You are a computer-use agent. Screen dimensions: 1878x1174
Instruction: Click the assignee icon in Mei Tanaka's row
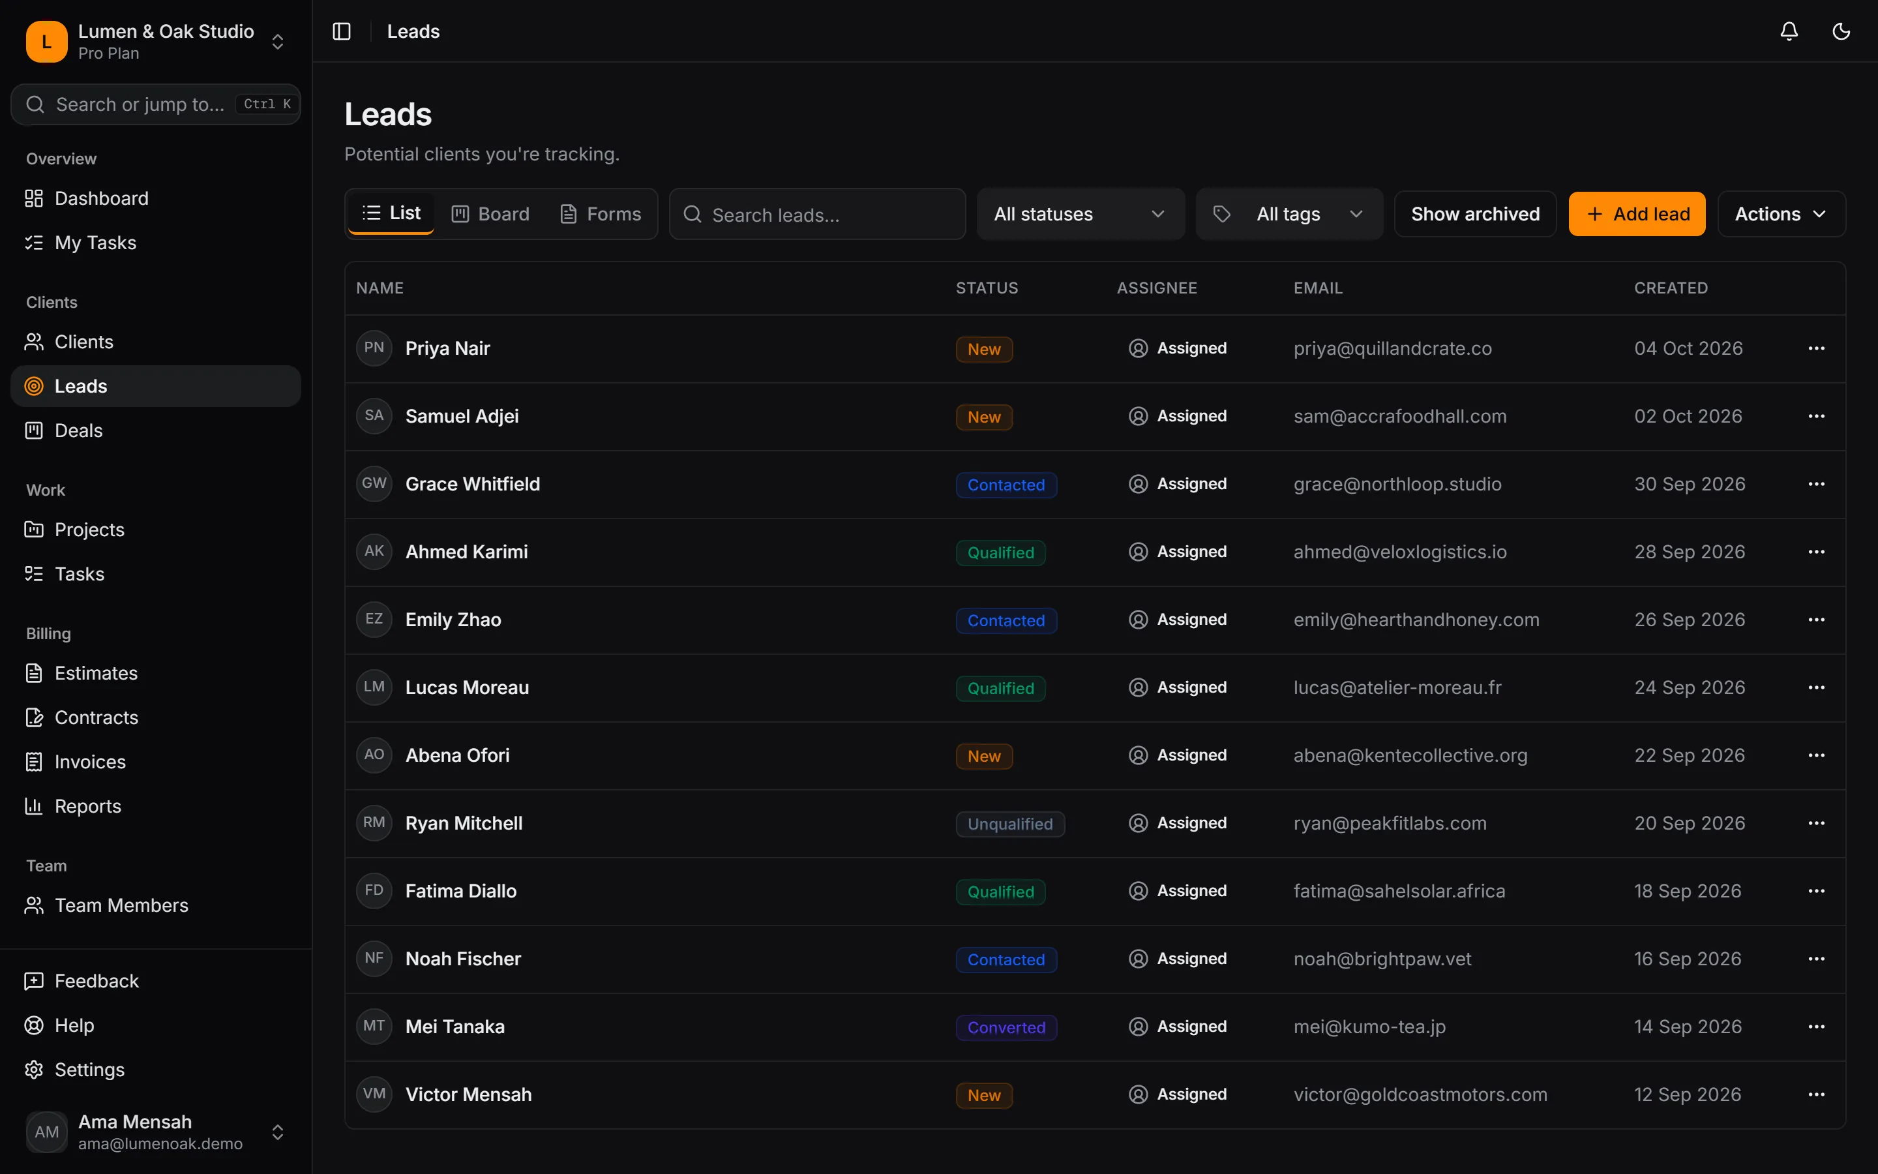[x=1138, y=1027]
